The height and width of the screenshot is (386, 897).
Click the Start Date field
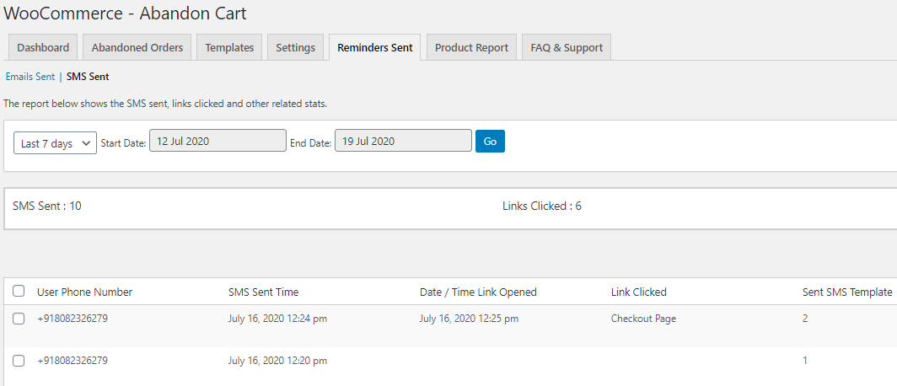pos(218,141)
